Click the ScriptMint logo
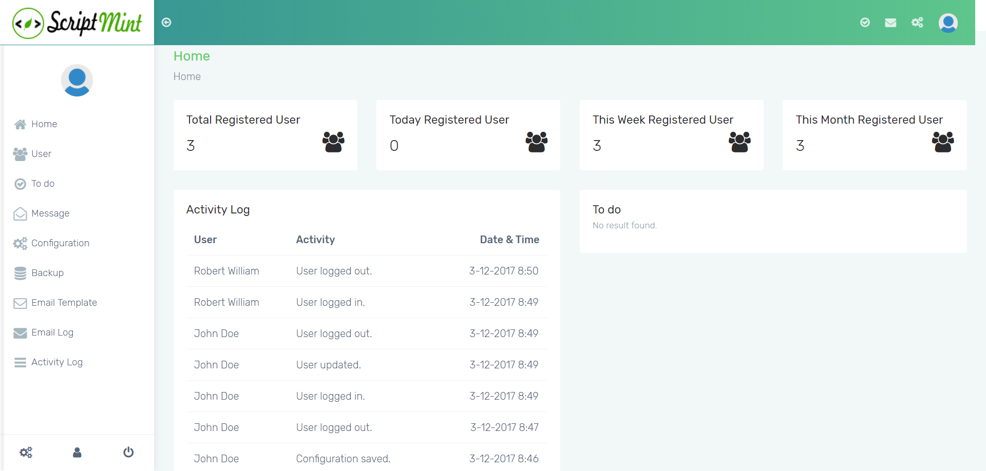Screen dimensions: 986x471 pyautogui.click(x=77, y=23)
